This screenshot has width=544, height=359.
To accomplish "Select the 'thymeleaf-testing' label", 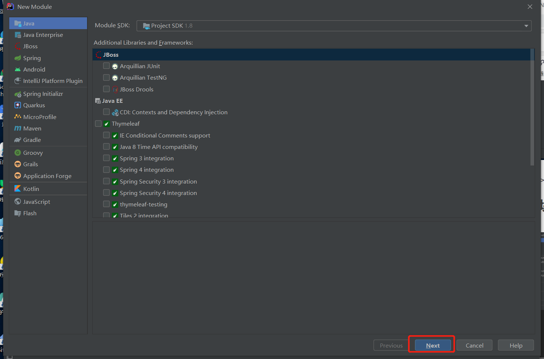I will tap(143, 205).
